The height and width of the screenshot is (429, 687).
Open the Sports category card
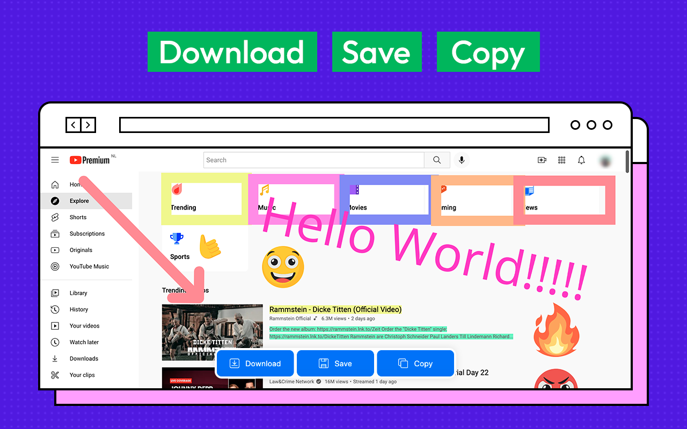point(204,248)
